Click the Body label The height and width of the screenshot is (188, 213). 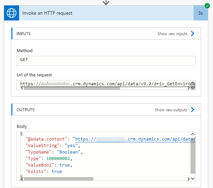click(22, 126)
